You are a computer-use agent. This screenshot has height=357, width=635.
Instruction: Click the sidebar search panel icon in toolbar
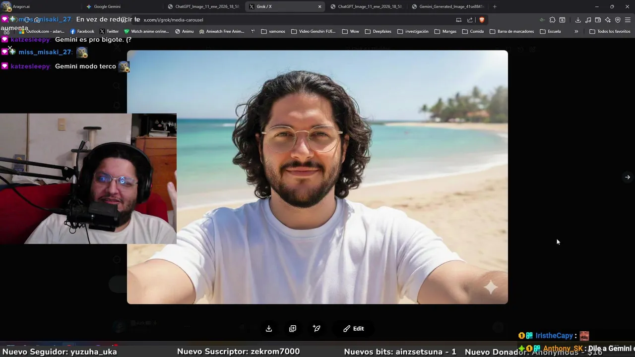click(x=562, y=20)
